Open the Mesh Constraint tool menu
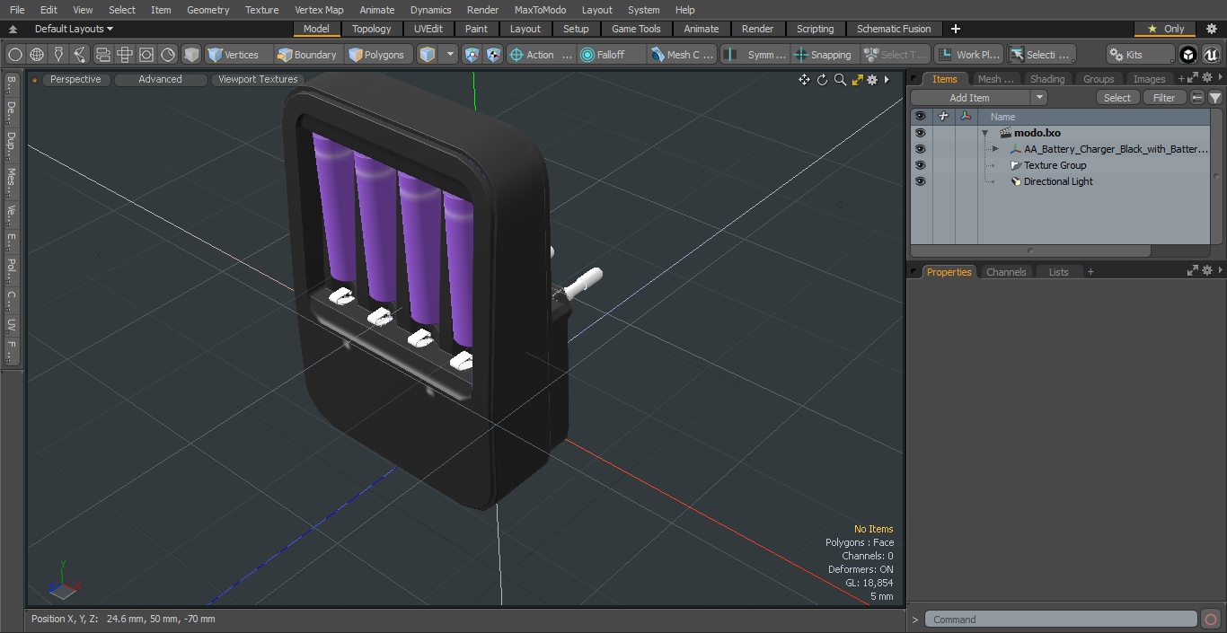The width and height of the screenshot is (1227, 633). tap(683, 55)
